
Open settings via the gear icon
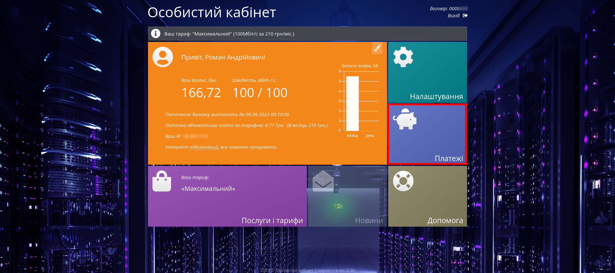click(403, 57)
